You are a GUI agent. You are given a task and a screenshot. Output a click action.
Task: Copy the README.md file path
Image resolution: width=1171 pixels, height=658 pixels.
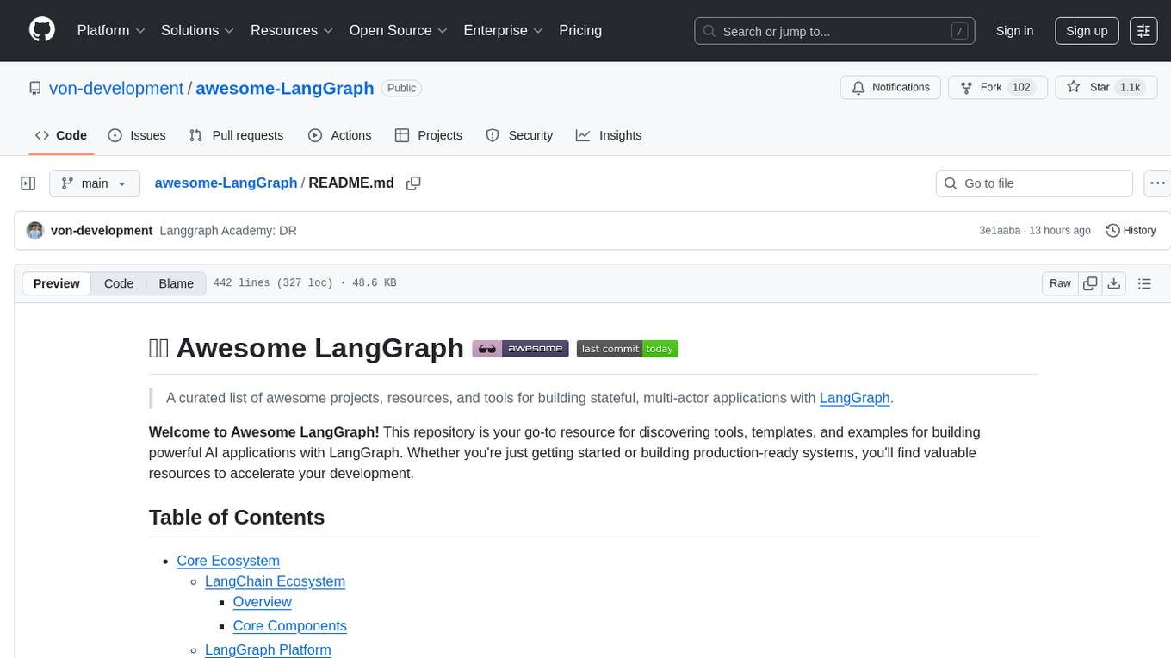(x=413, y=183)
